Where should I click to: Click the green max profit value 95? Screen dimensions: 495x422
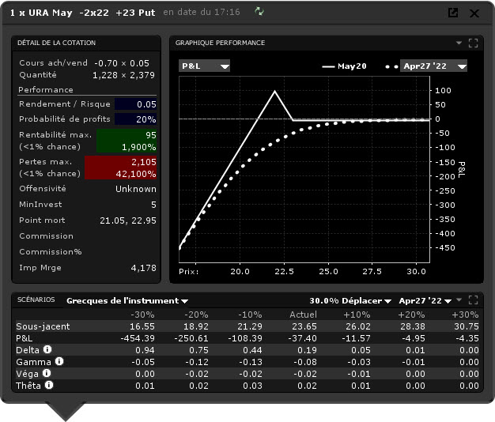150,135
